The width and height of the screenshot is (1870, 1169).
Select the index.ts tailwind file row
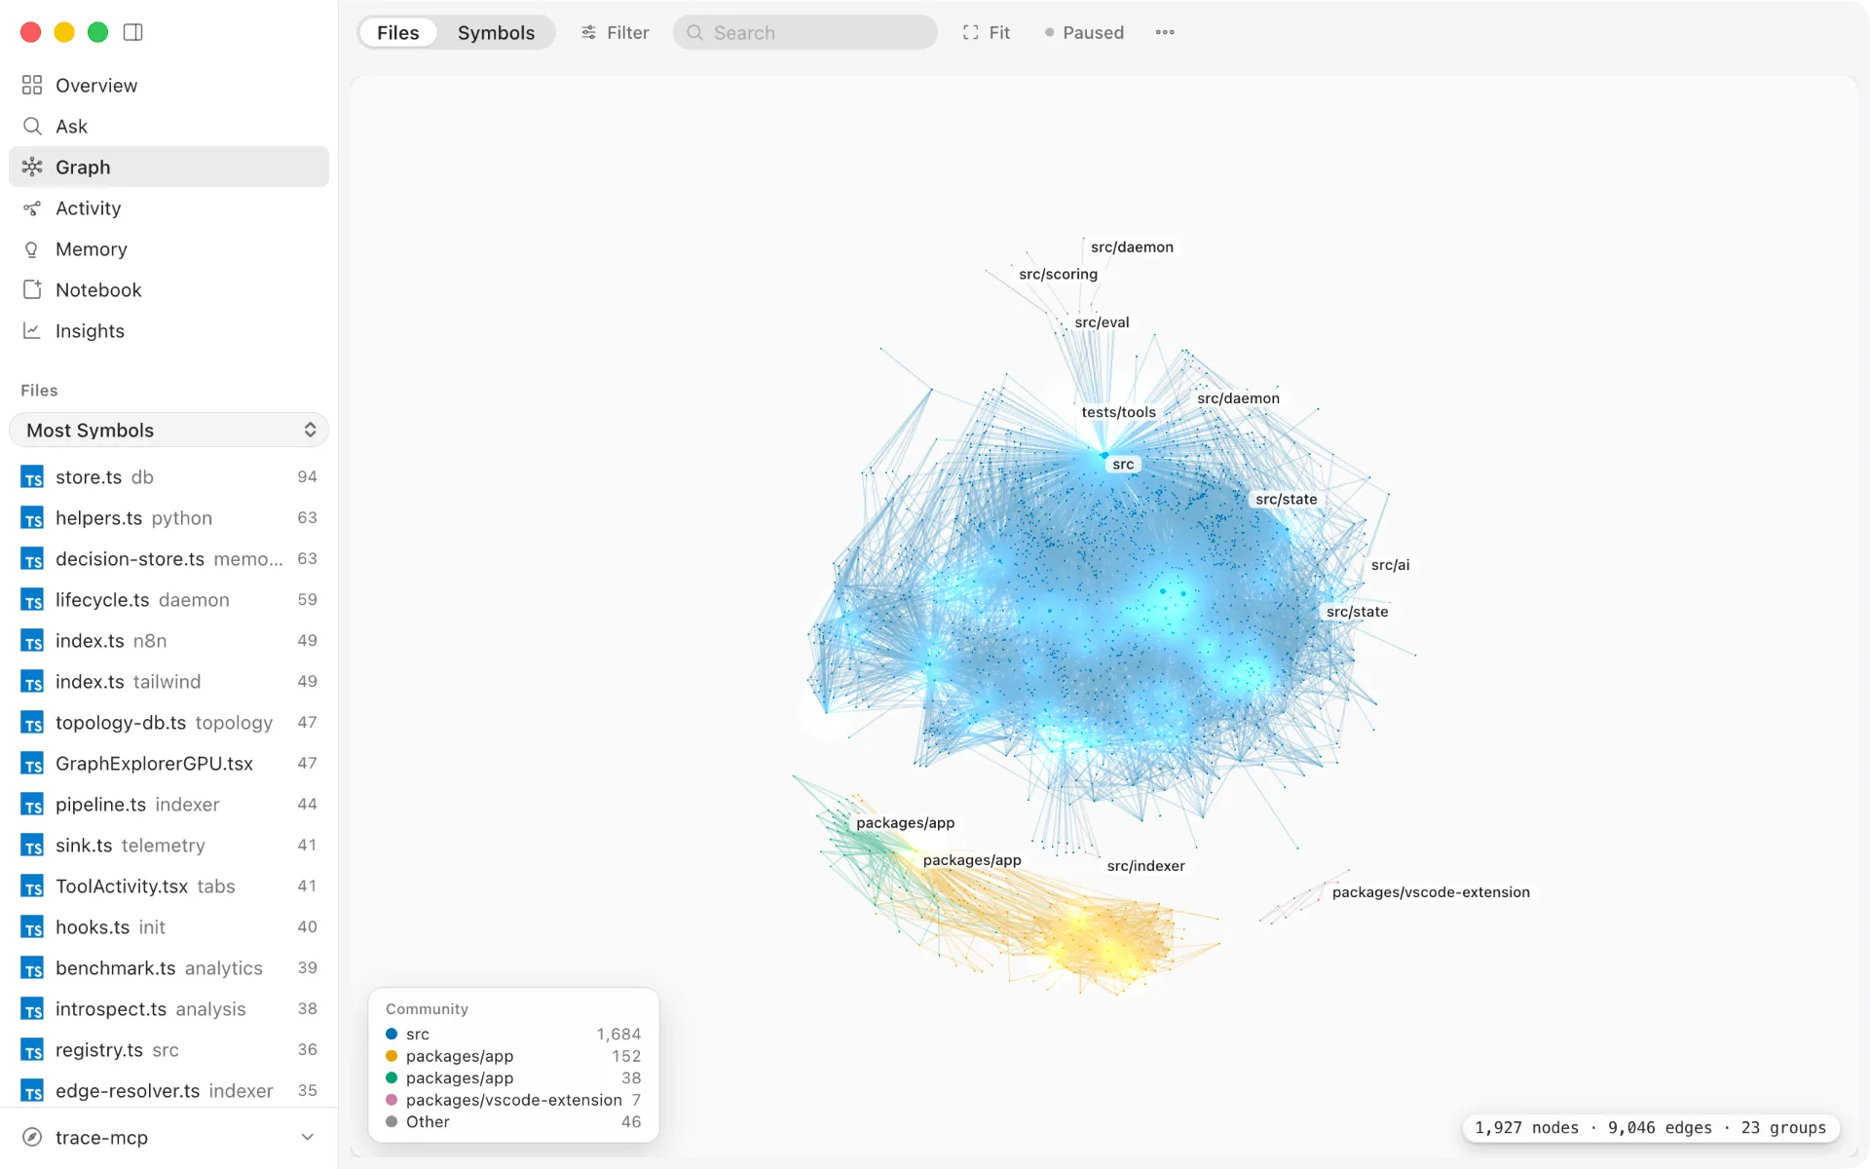pyautogui.click(x=169, y=682)
